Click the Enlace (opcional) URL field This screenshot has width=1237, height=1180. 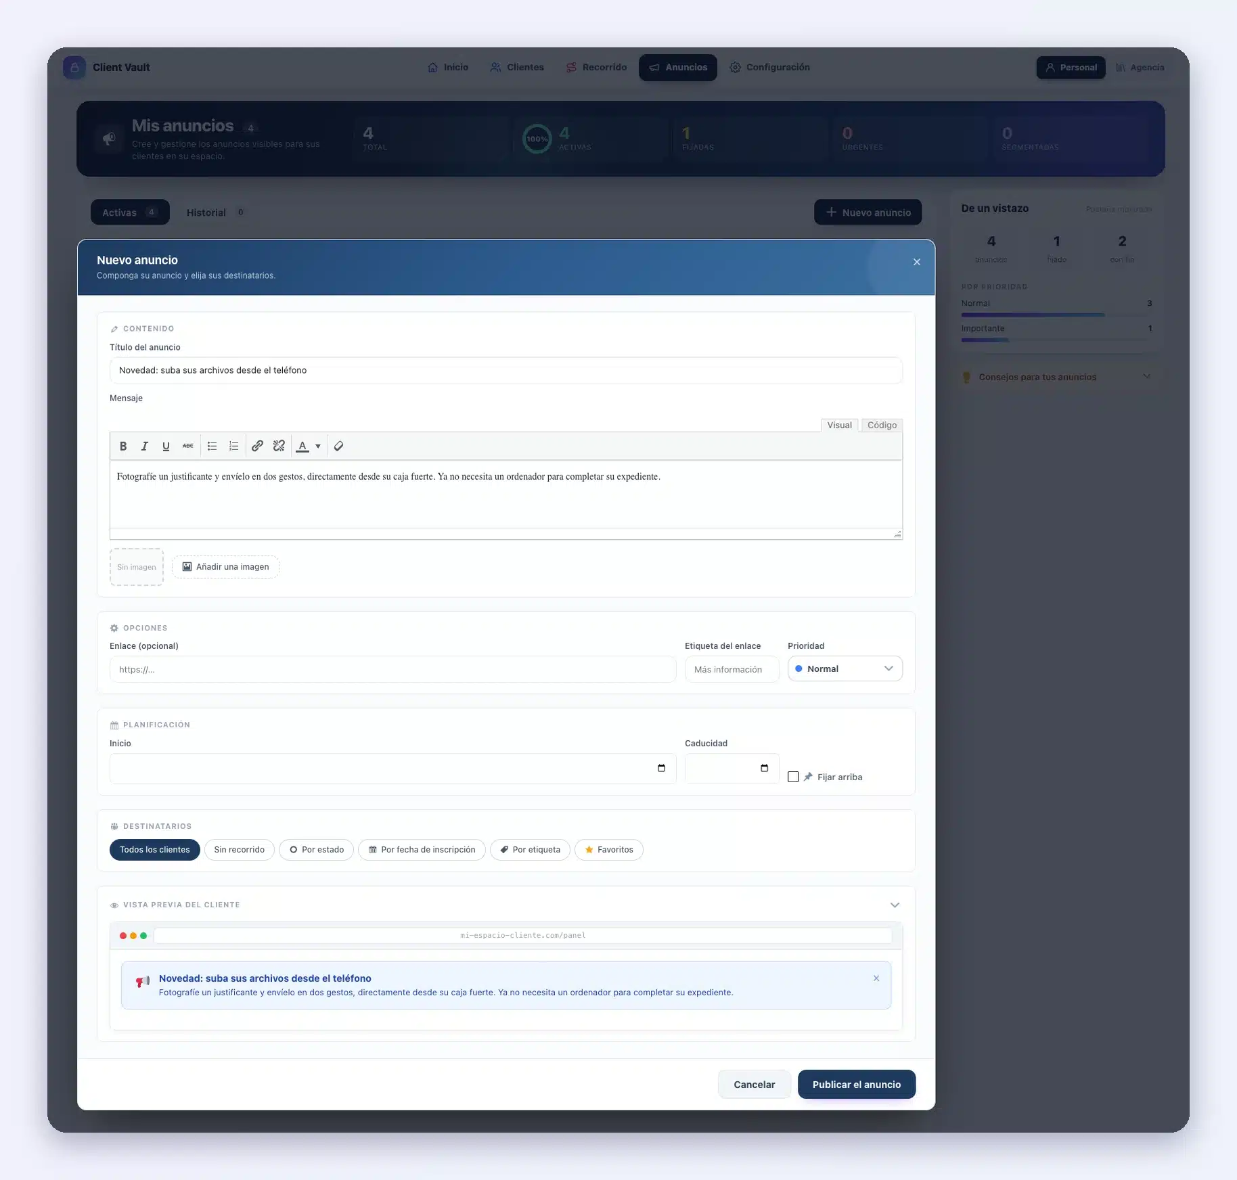point(392,669)
